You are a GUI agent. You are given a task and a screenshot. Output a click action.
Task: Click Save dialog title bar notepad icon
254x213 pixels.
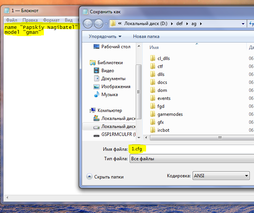point(85,12)
